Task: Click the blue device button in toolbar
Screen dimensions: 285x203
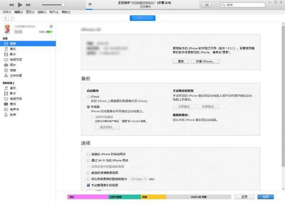Action: [x=142, y=18]
